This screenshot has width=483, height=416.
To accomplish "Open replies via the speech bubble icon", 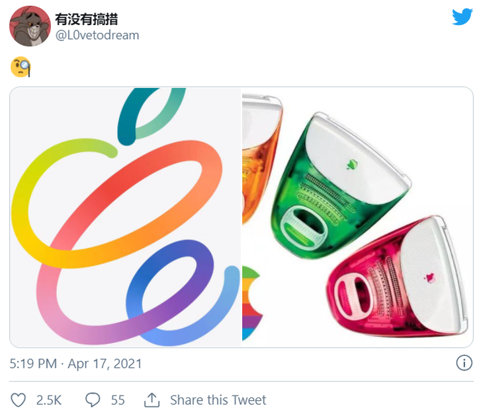I will 93,399.
